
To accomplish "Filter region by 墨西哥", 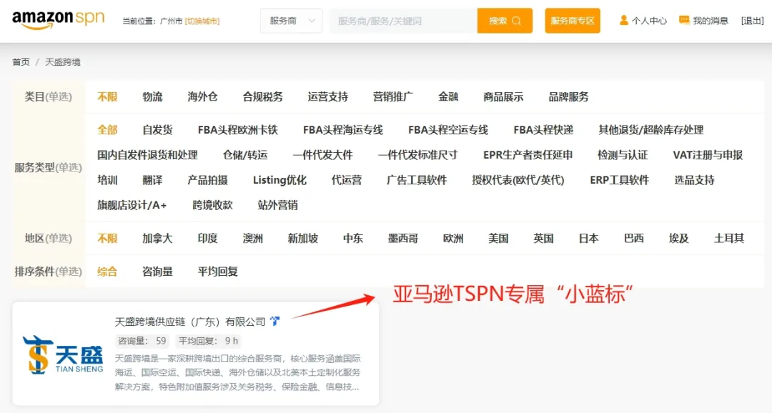I will coord(403,239).
